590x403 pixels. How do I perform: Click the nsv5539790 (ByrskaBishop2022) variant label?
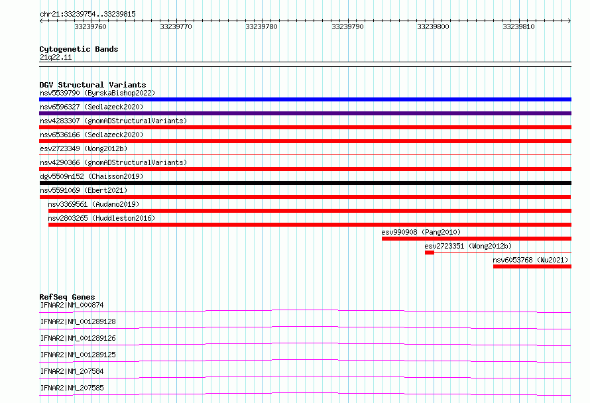click(x=97, y=93)
